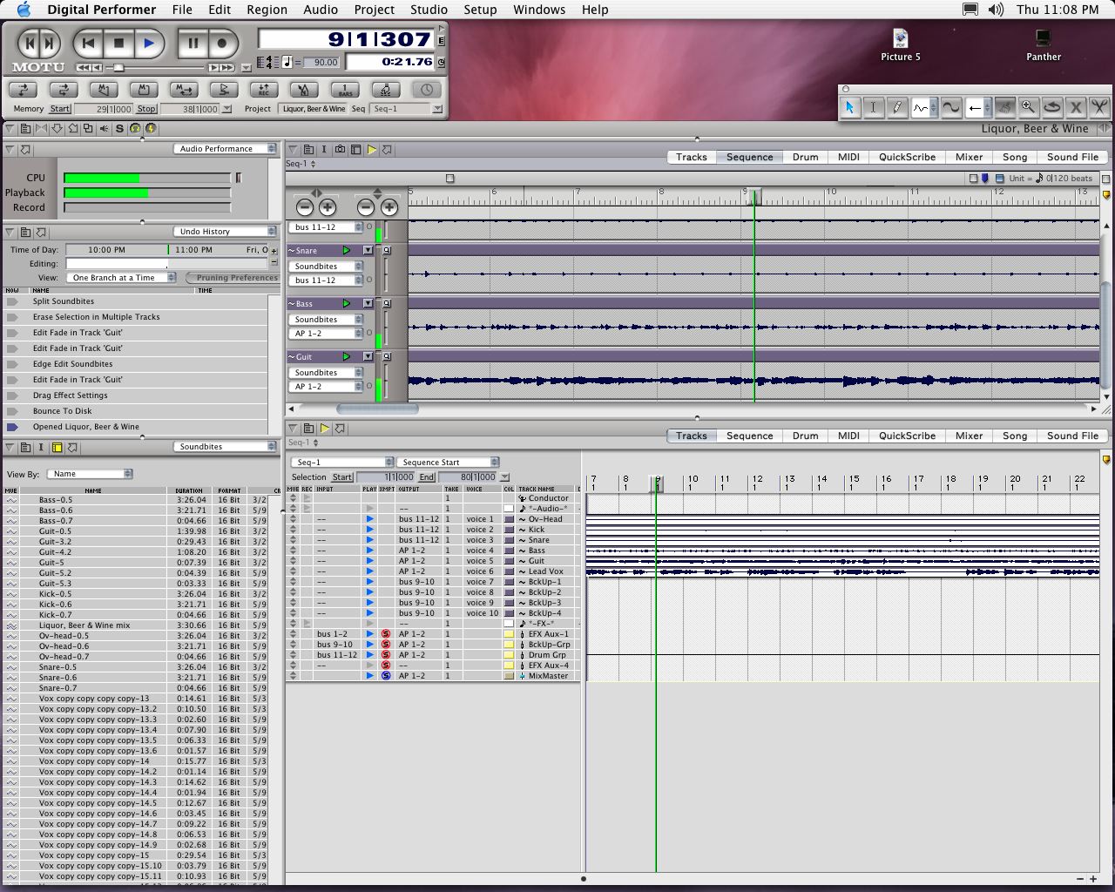Select the Scissors tool
1115x892 pixels.
1099,107
